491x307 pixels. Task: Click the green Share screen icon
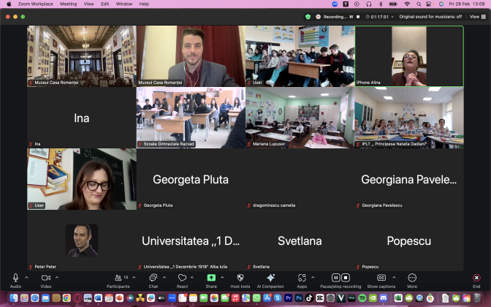pyautogui.click(x=211, y=278)
